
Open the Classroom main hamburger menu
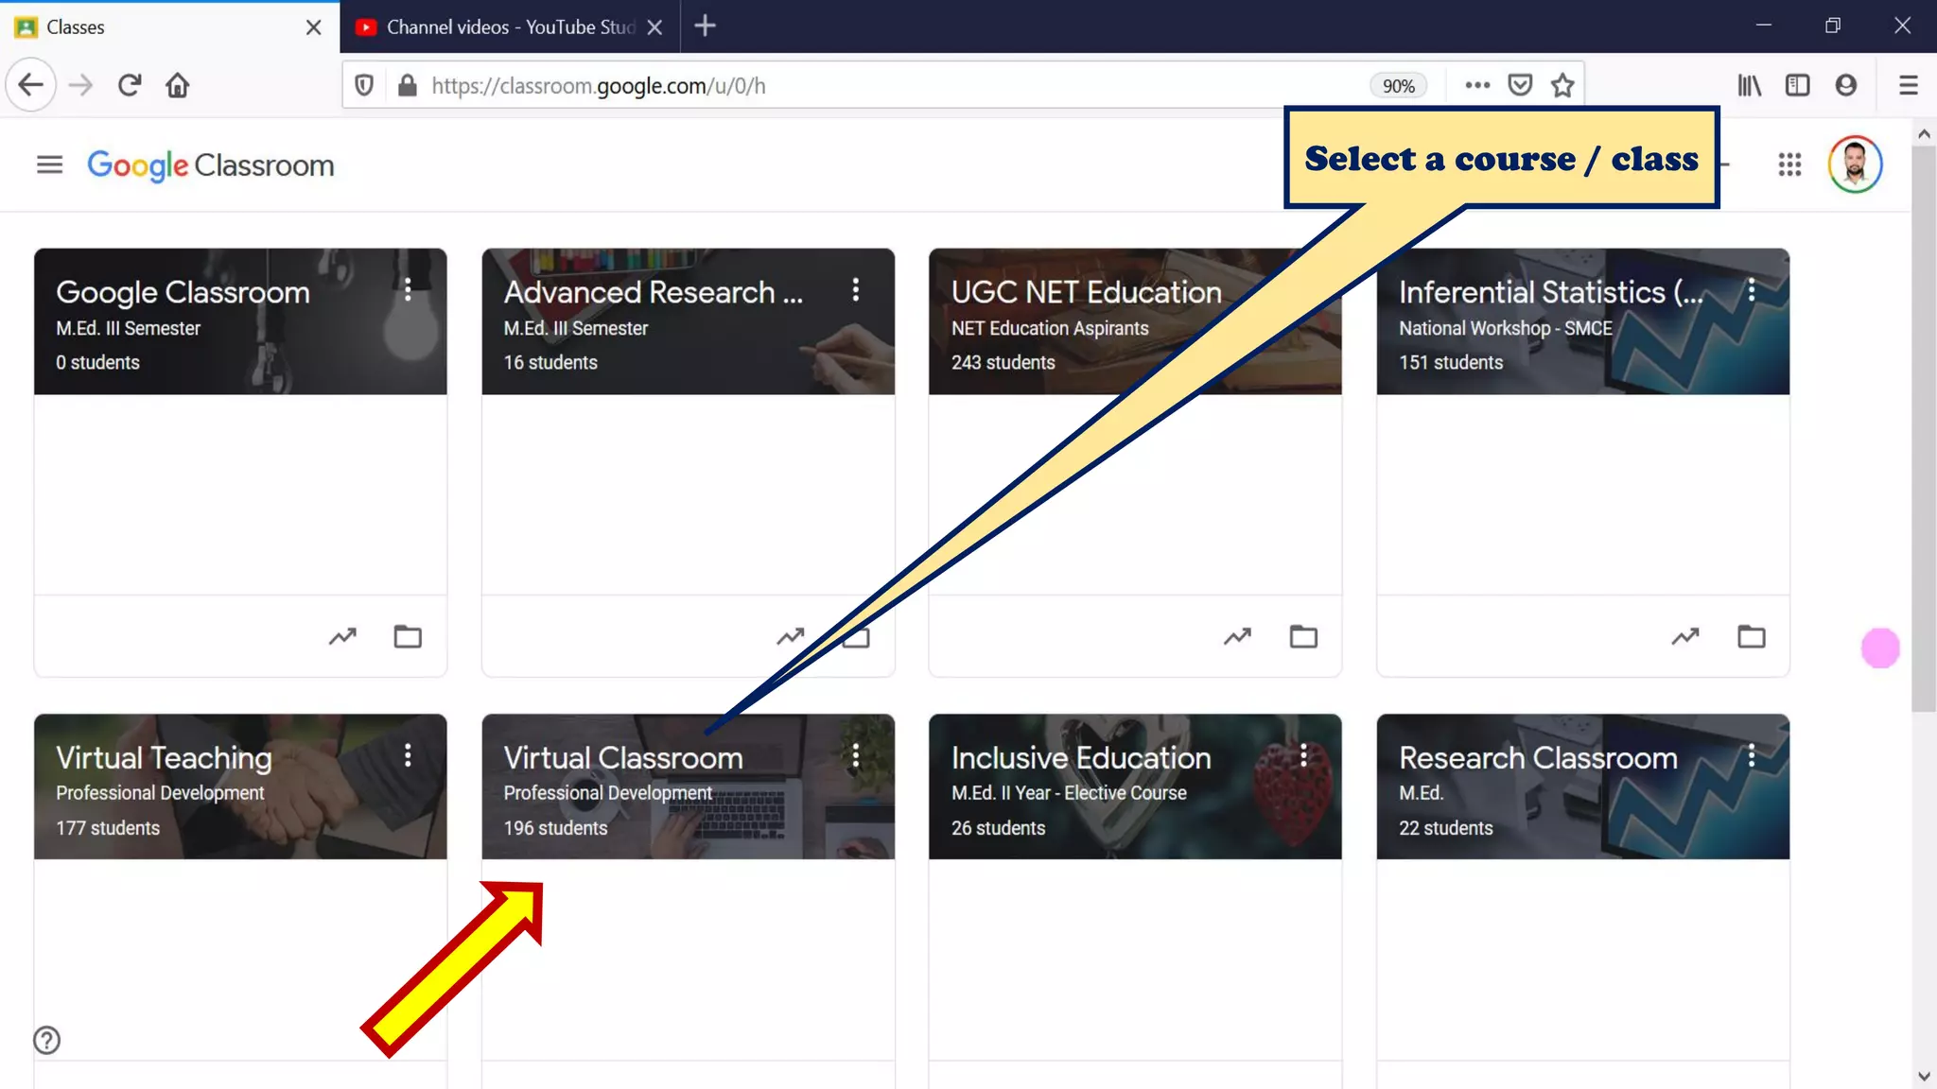[x=49, y=165]
